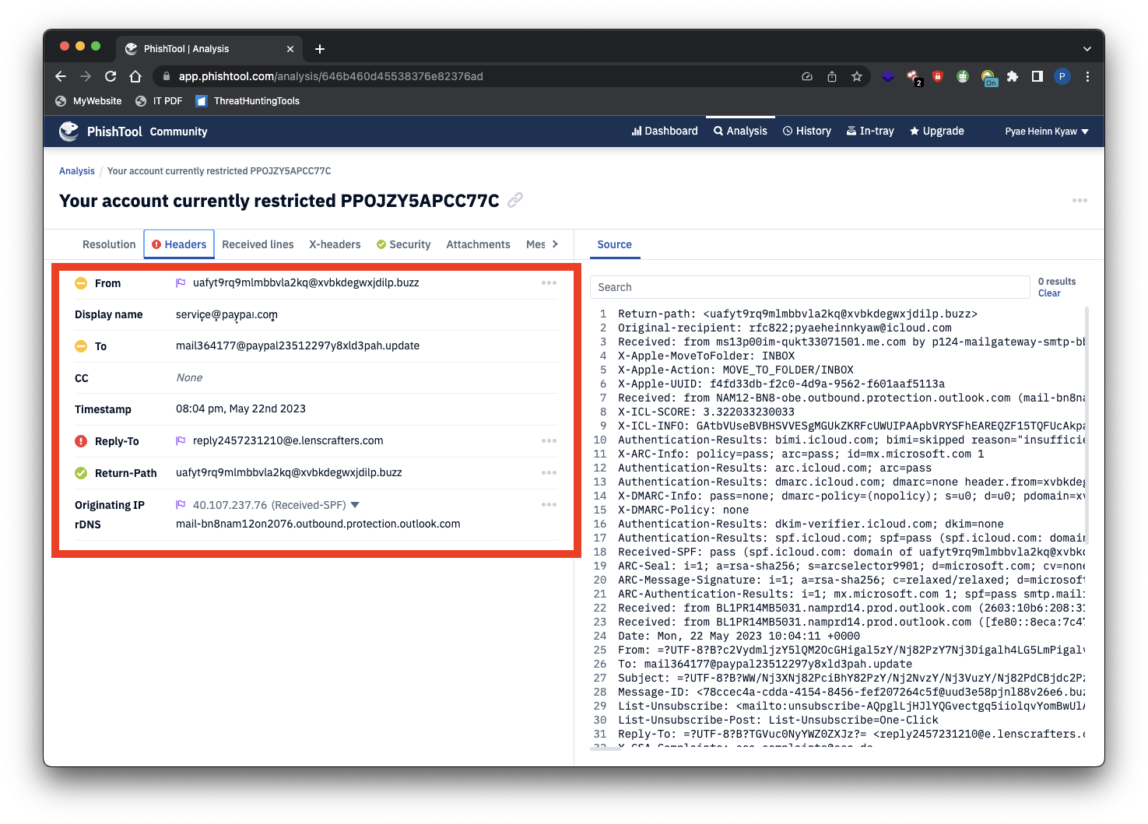Screen dimensions: 1148x824
Task: Go back using the browser back arrow
Action: (61, 76)
